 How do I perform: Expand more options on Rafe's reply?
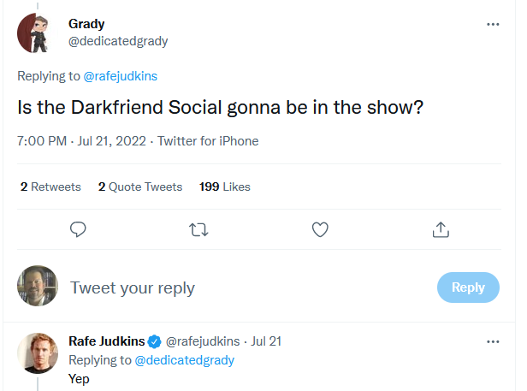493,341
